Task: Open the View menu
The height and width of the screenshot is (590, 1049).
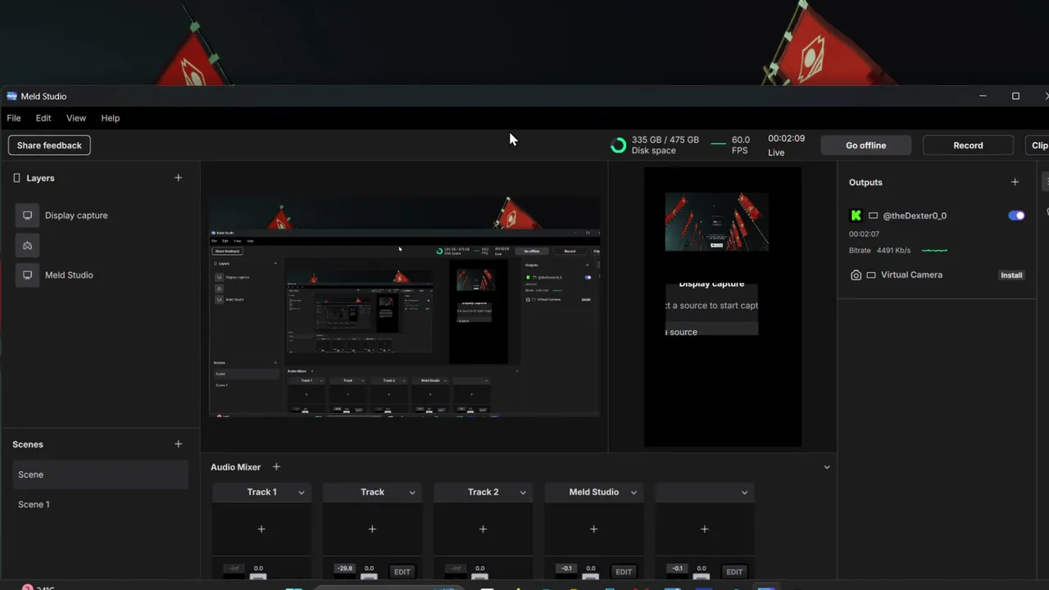Action: coord(76,118)
